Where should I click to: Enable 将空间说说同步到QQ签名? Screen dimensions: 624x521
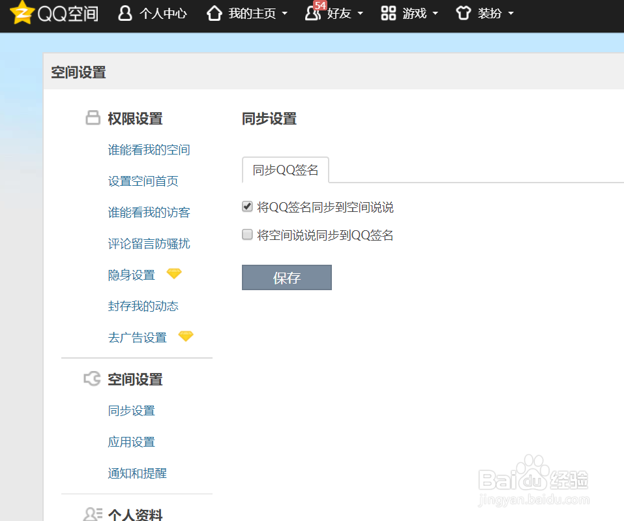(x=247, y=235)
